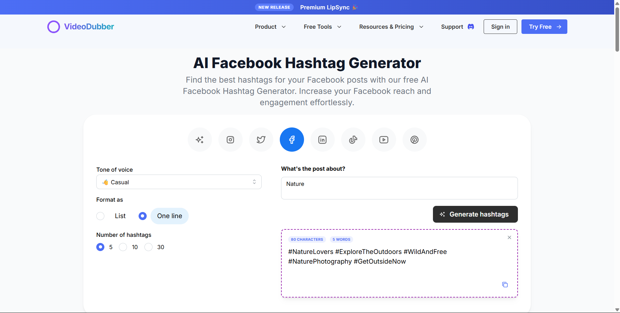620x313 pixels.
Task: Click the NEW RELEASE badge
Action: [274, 7]
